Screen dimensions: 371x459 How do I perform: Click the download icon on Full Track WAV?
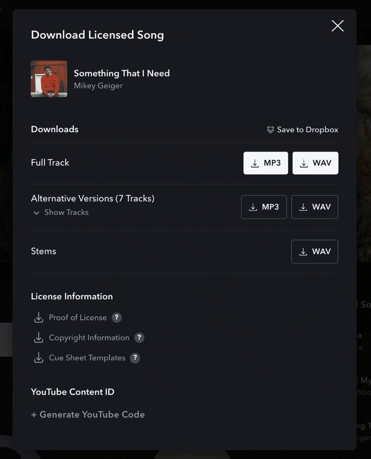(x=303, y=163)
